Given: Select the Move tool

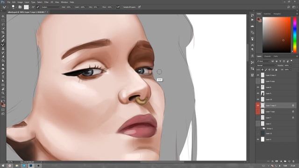Looking at the screenshot, I should pos(3,16).
